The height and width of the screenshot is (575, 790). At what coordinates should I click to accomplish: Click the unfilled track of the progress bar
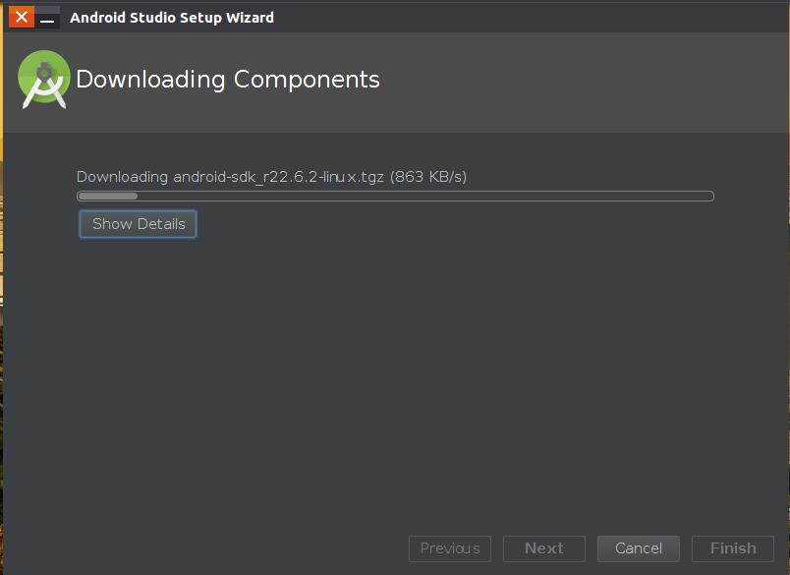423,197
